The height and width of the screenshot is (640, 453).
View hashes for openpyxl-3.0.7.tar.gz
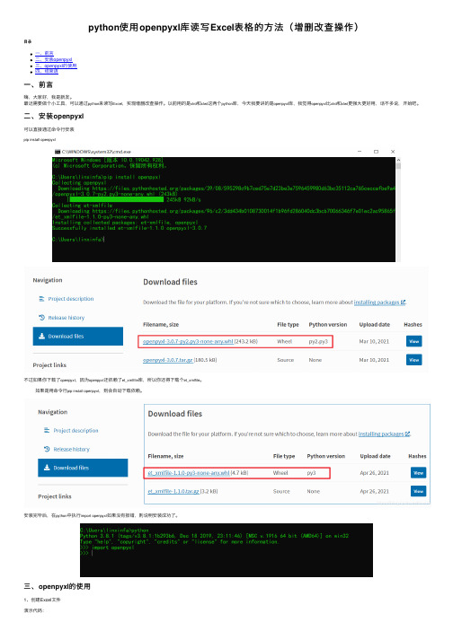[x=413, y=360]
